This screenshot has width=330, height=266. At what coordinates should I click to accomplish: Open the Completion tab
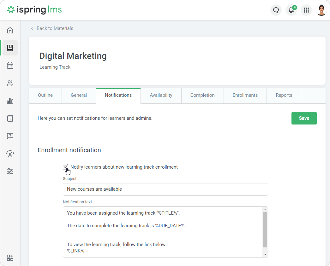pyautogui.click(x=202, y=95)
